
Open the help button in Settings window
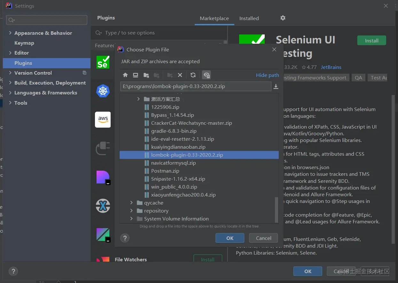pos(13,272)
